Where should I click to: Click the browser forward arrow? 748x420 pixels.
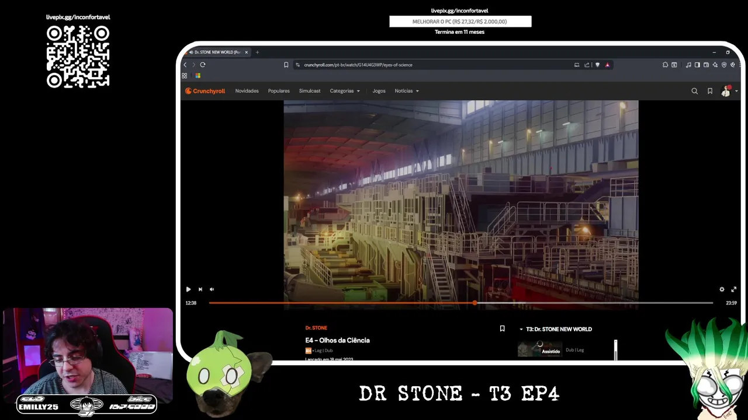click(193, 65)
